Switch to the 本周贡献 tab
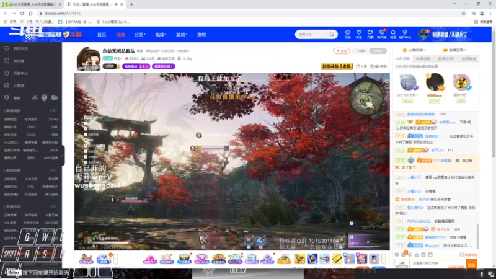 click(x=423, y=58)
